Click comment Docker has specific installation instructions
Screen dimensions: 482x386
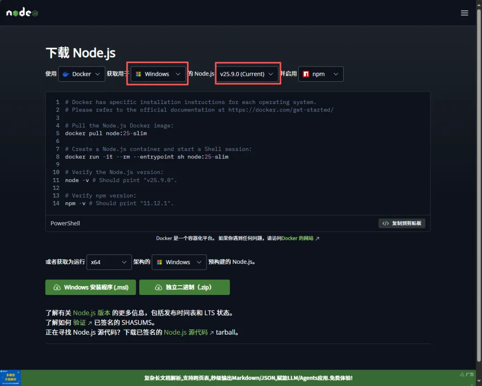(191, 102)
